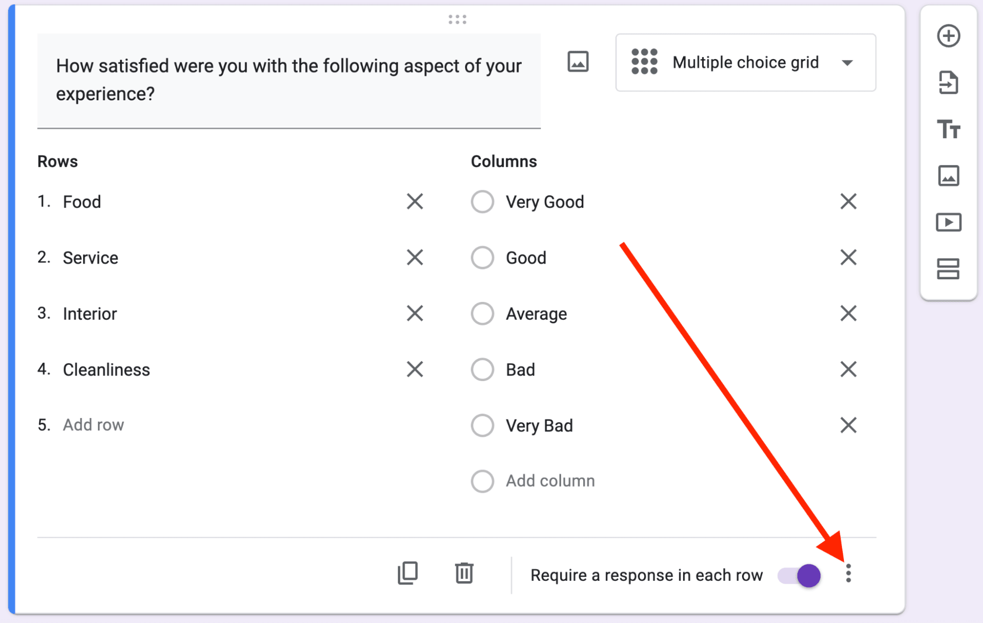Viewport: 983px width, 623px height.
Task: Click the Import questions icon
Action: 948,83
